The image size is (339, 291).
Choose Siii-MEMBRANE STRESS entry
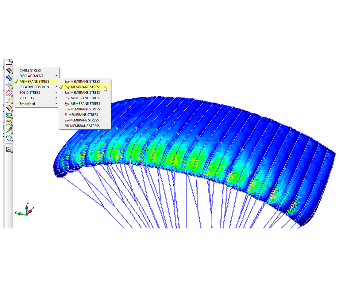[82, 126]
